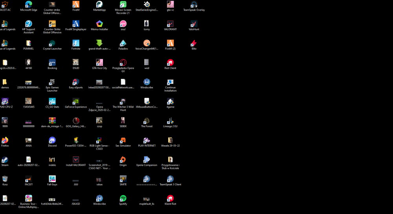Select the socialNetwork.use file
The width and height of the screenshot is (393, 214).
coord(123,82)
